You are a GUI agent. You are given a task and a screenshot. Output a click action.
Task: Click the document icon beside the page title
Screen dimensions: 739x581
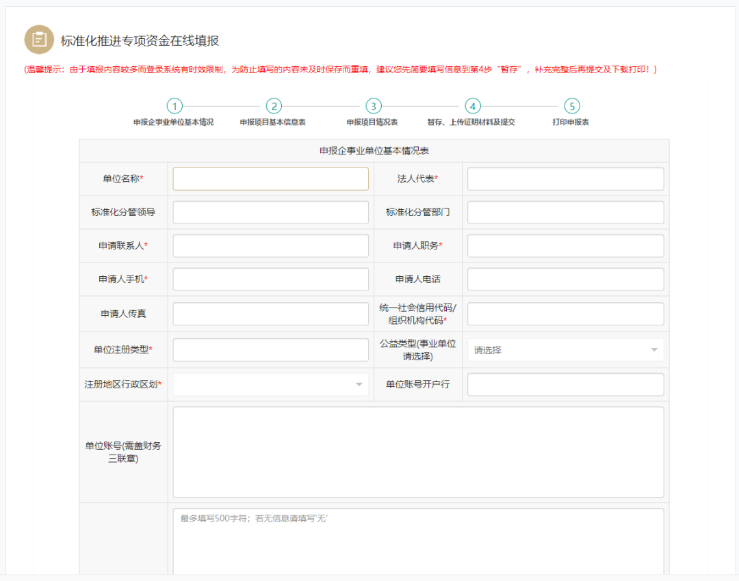click(39, 39)
